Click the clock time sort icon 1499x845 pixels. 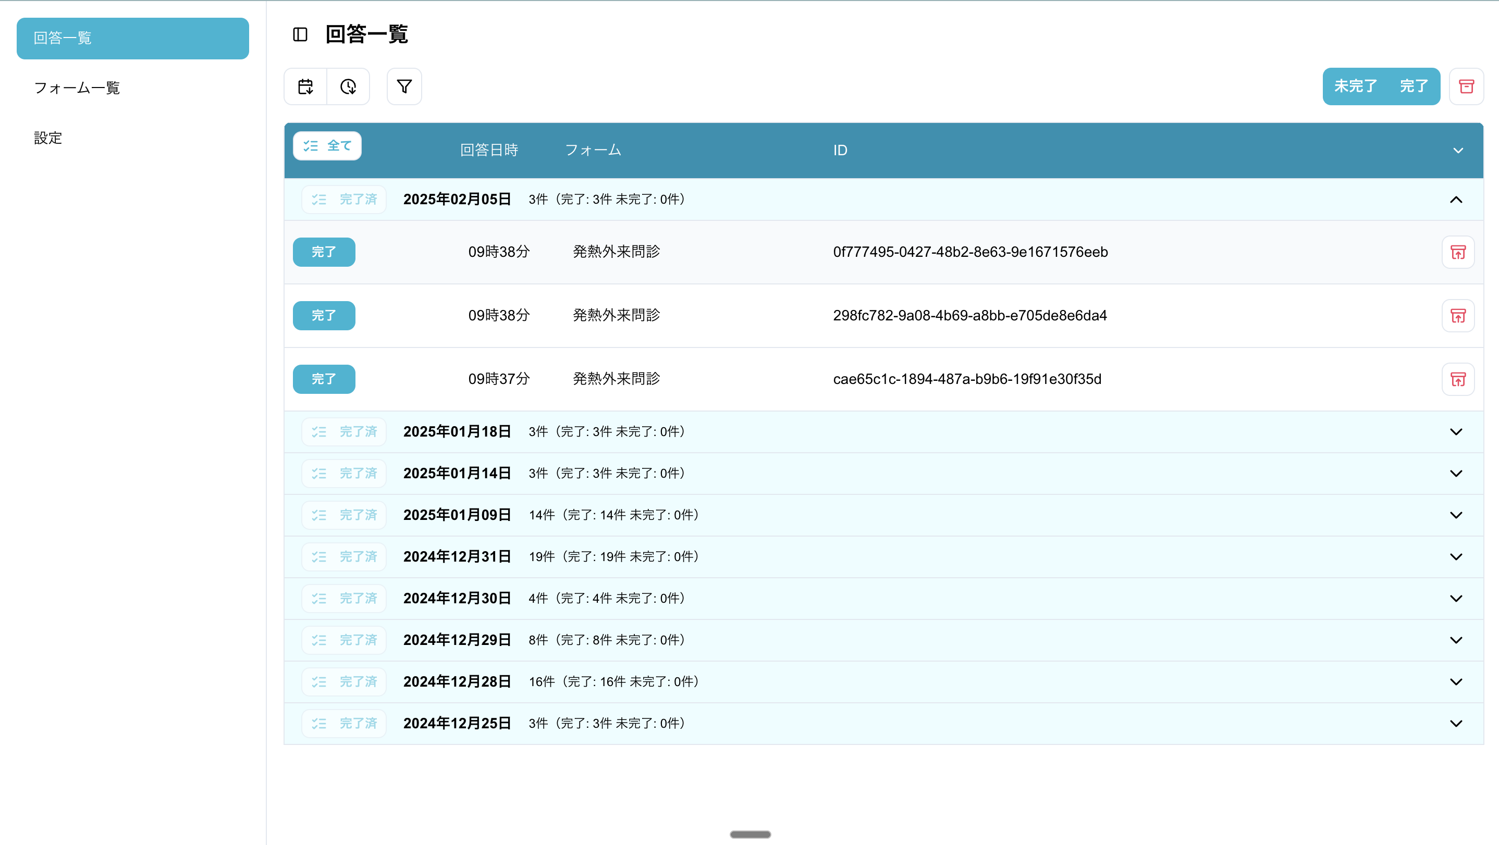348,86
